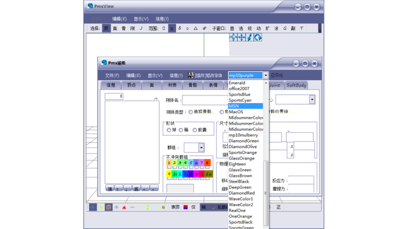Select the 箱 box shape radio button

pyautogui.click(x=181, y=130)
